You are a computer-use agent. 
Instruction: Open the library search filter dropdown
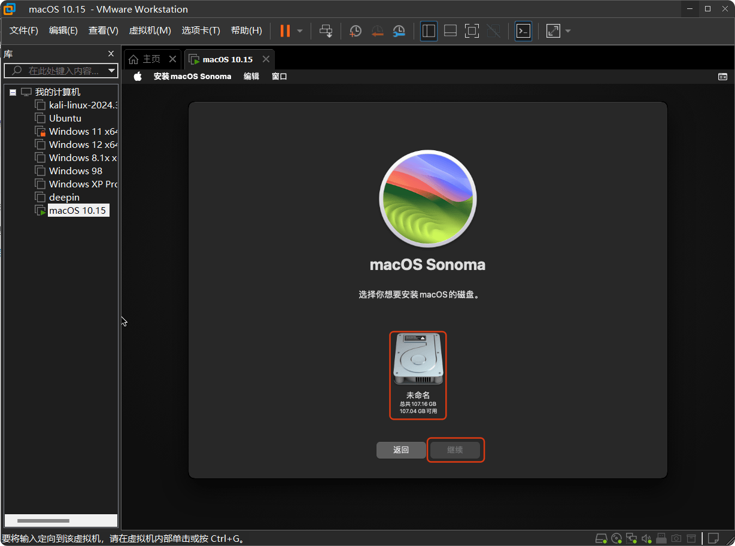(111, 71)
